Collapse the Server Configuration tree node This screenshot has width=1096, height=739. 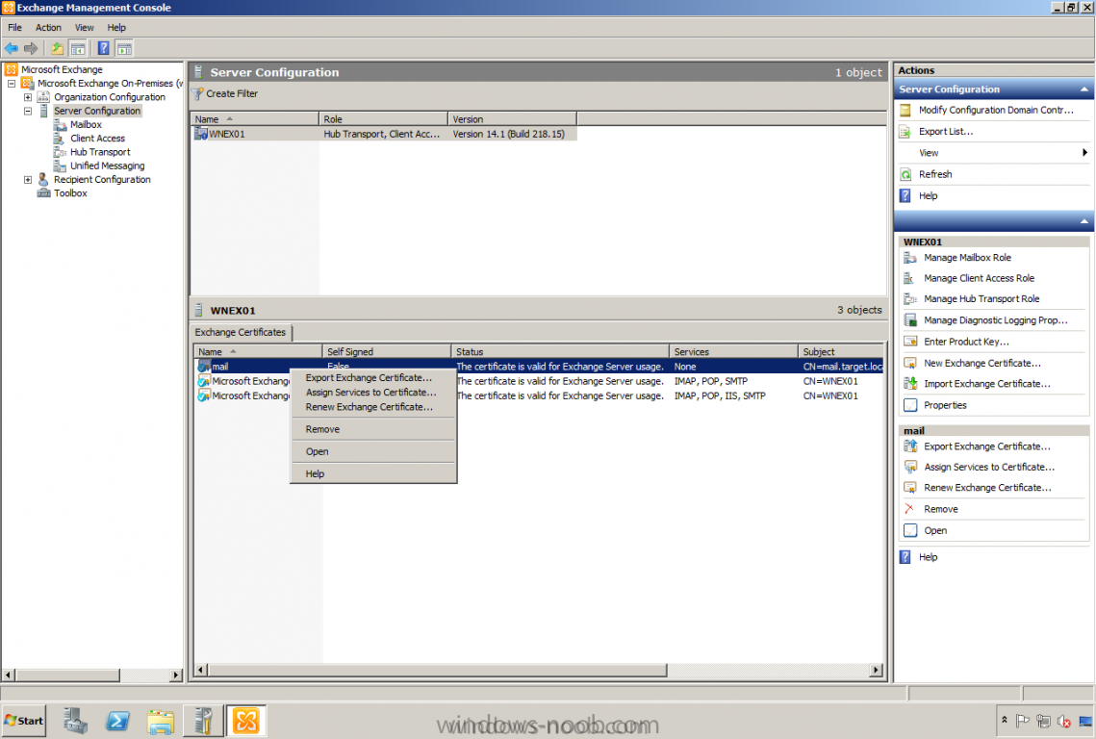click(x=28, y=112)
